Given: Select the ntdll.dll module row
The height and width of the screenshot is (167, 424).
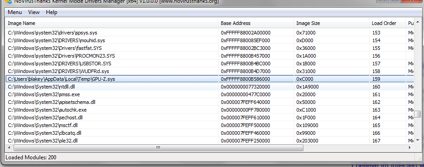Looking at the screenshot, I should coord(210,87).
